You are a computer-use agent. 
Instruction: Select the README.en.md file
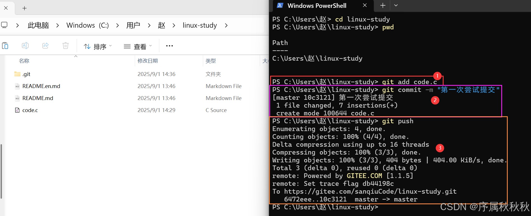click(x=41, y=86)
